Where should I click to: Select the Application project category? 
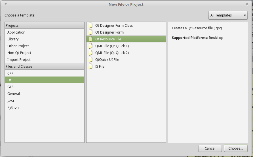(x=45, y=32)
